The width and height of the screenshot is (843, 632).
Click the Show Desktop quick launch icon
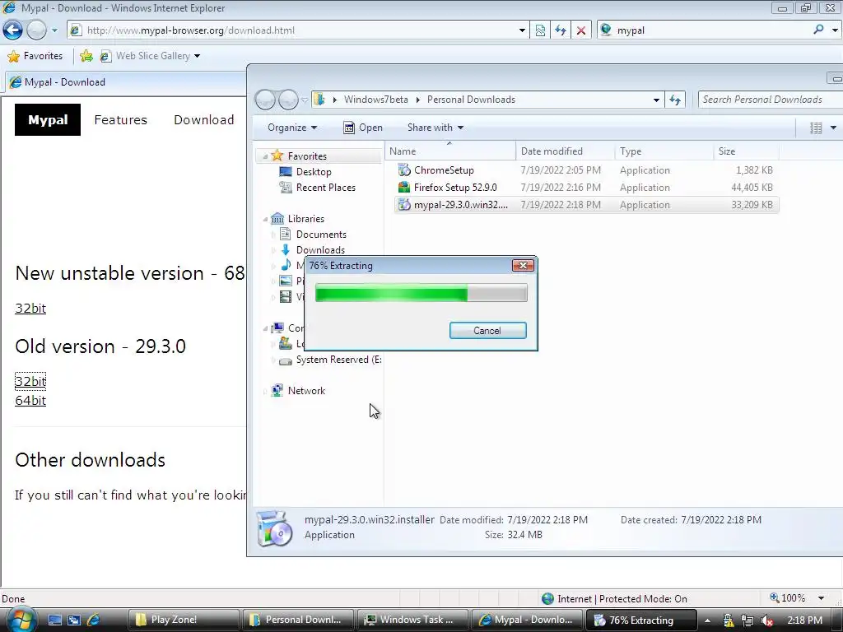tap(55, 620)
